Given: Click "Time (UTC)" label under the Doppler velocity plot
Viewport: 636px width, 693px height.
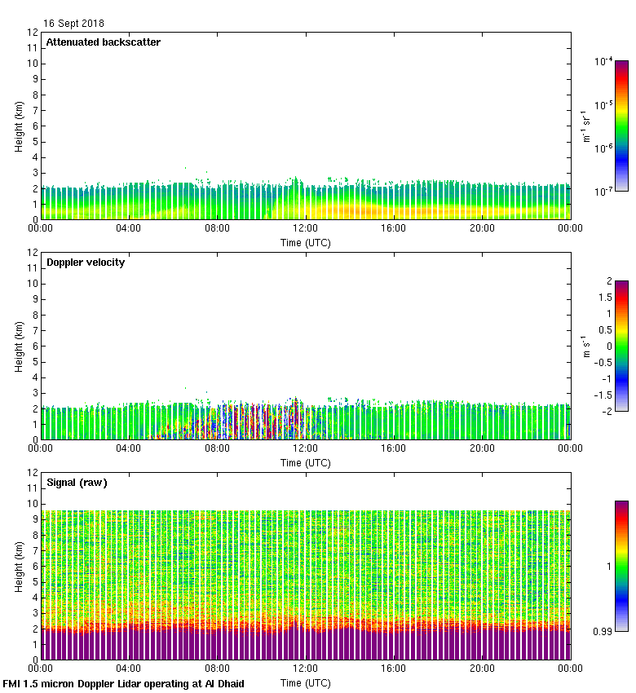Looking at the screenshot, I should (x=306, y=462).
